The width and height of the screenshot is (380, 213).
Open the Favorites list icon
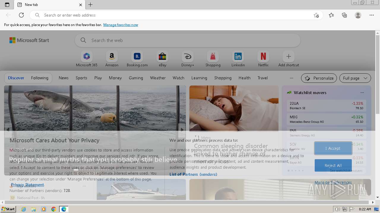331,15
